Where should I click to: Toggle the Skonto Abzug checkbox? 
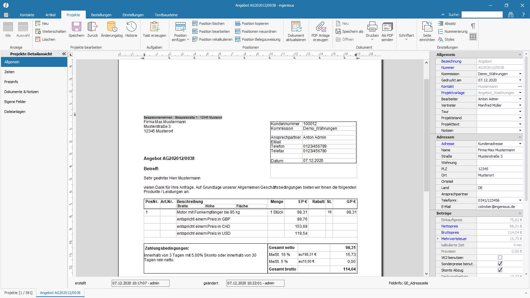tap(500, 270)
